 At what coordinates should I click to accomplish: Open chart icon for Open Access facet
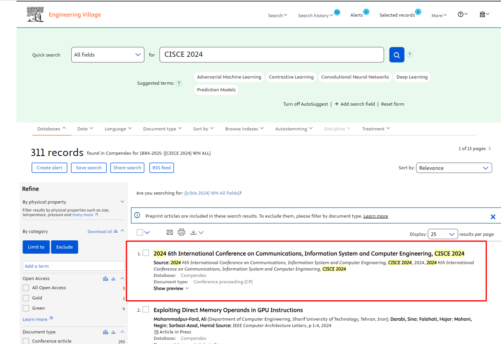point(106,279)
